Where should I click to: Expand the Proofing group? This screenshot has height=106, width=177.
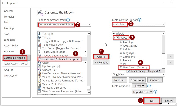click(121, 42)
